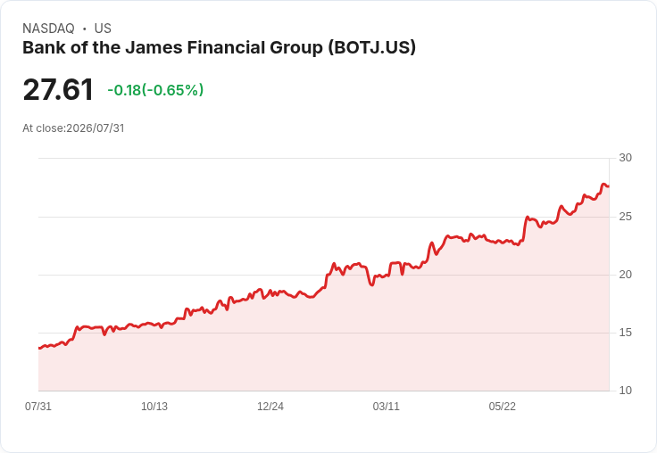
Task: Click the 03/11 x-axis date label
Action: (x=386, y=406)
